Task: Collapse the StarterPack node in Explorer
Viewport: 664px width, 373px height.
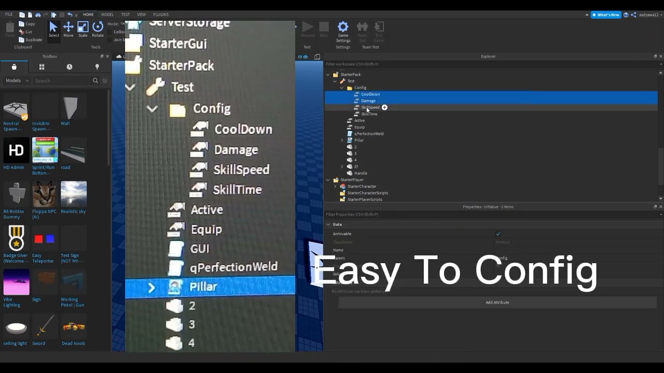Action: point(328,75)
